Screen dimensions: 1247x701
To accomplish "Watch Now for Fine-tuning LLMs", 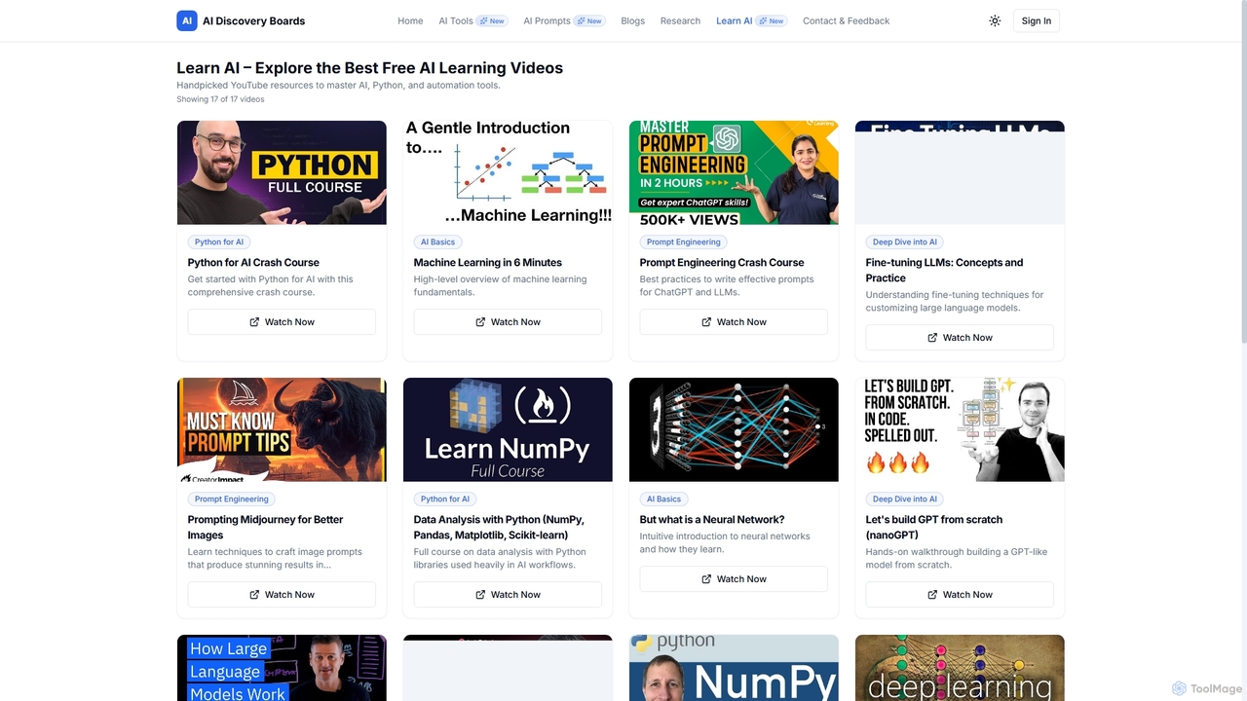I will coord(960,337).
